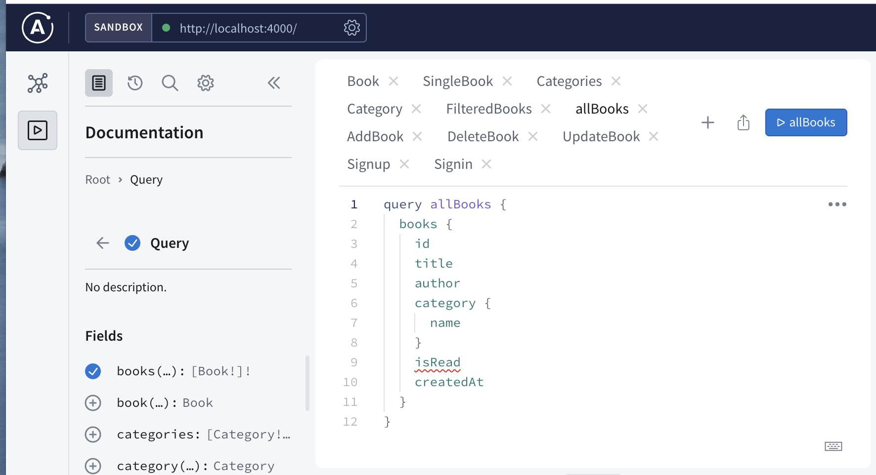Close the Category tab

(x=417, y=109)
